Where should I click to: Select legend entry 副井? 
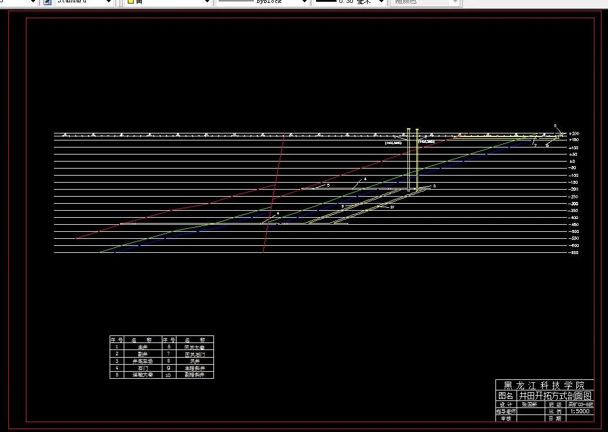(142, 354)
